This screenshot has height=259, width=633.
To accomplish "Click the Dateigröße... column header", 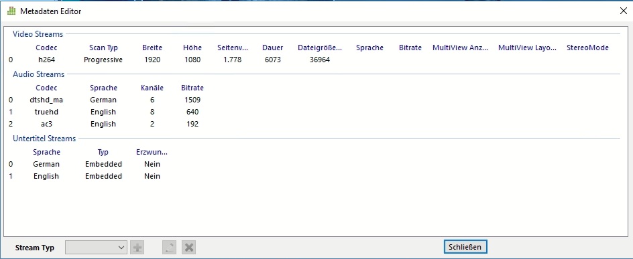I will click(x=320, y=48).
